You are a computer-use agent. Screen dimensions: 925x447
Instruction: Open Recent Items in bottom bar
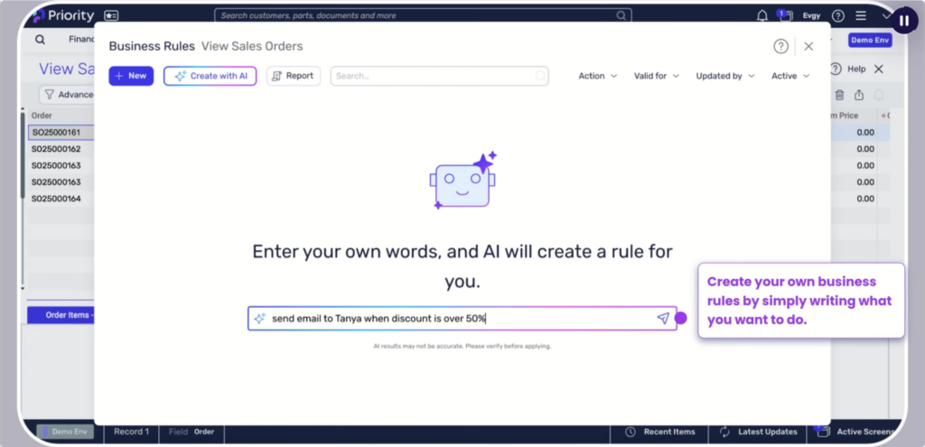click(669, 432)
